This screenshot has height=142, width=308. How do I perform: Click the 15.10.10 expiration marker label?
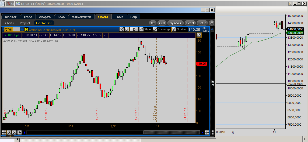pos(46,114)
